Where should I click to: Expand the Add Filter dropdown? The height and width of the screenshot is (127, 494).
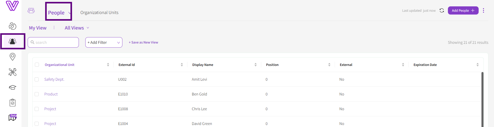pyautogui.click(x=104, y=43)
